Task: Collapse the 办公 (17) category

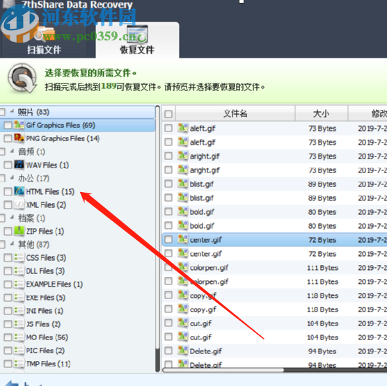Action: pos(12,178)
